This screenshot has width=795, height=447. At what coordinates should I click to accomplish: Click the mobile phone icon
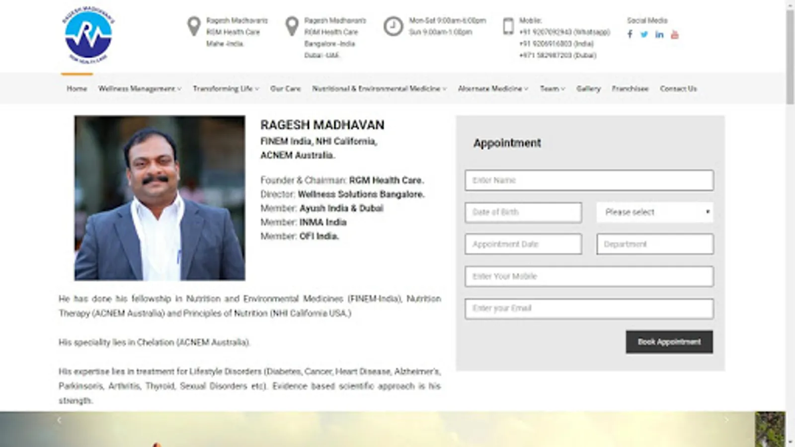click(x=508, y=26)
